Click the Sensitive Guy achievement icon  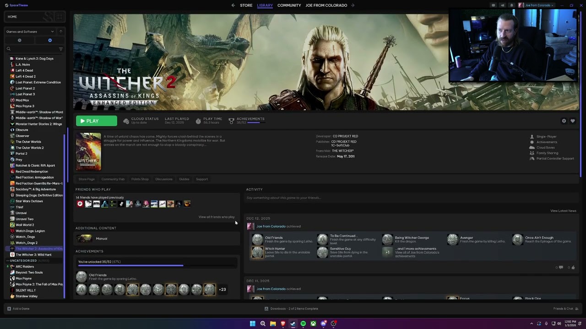click(x=323, y=252)
